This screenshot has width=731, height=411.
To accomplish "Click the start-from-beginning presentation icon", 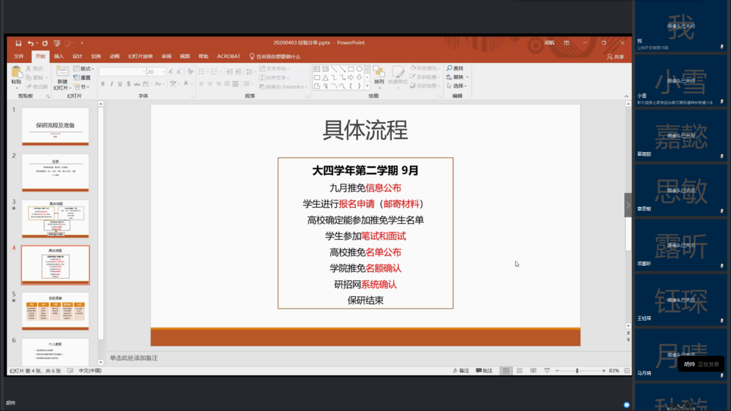I will click(x=57, y=43).
